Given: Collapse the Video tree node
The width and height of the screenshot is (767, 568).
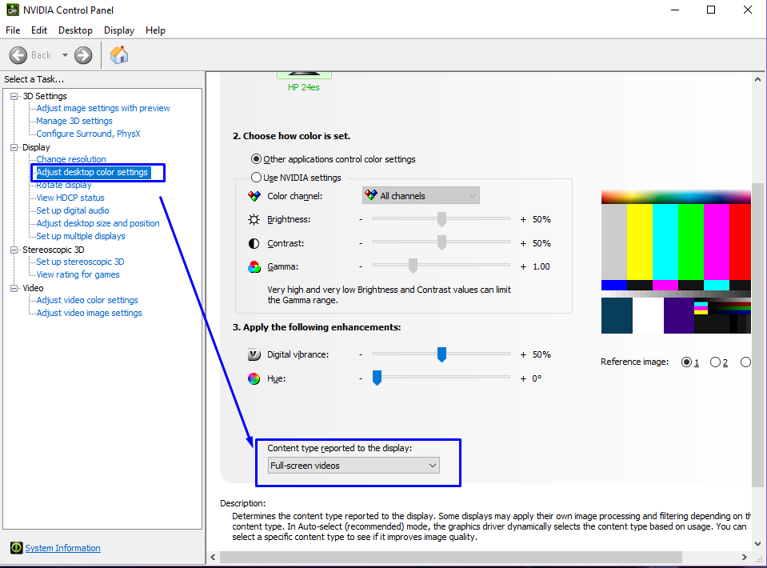Looking at the screenshot, I should tap(14, 288).
